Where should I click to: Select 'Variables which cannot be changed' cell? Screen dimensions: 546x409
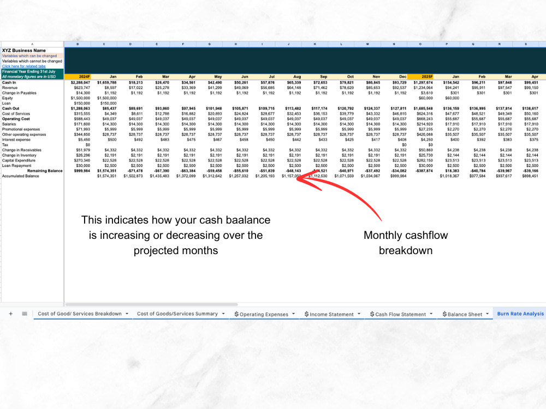coord(32,61)
